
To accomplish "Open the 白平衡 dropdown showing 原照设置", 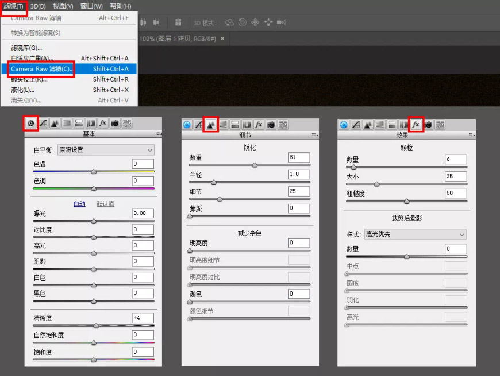I will 106,150.
